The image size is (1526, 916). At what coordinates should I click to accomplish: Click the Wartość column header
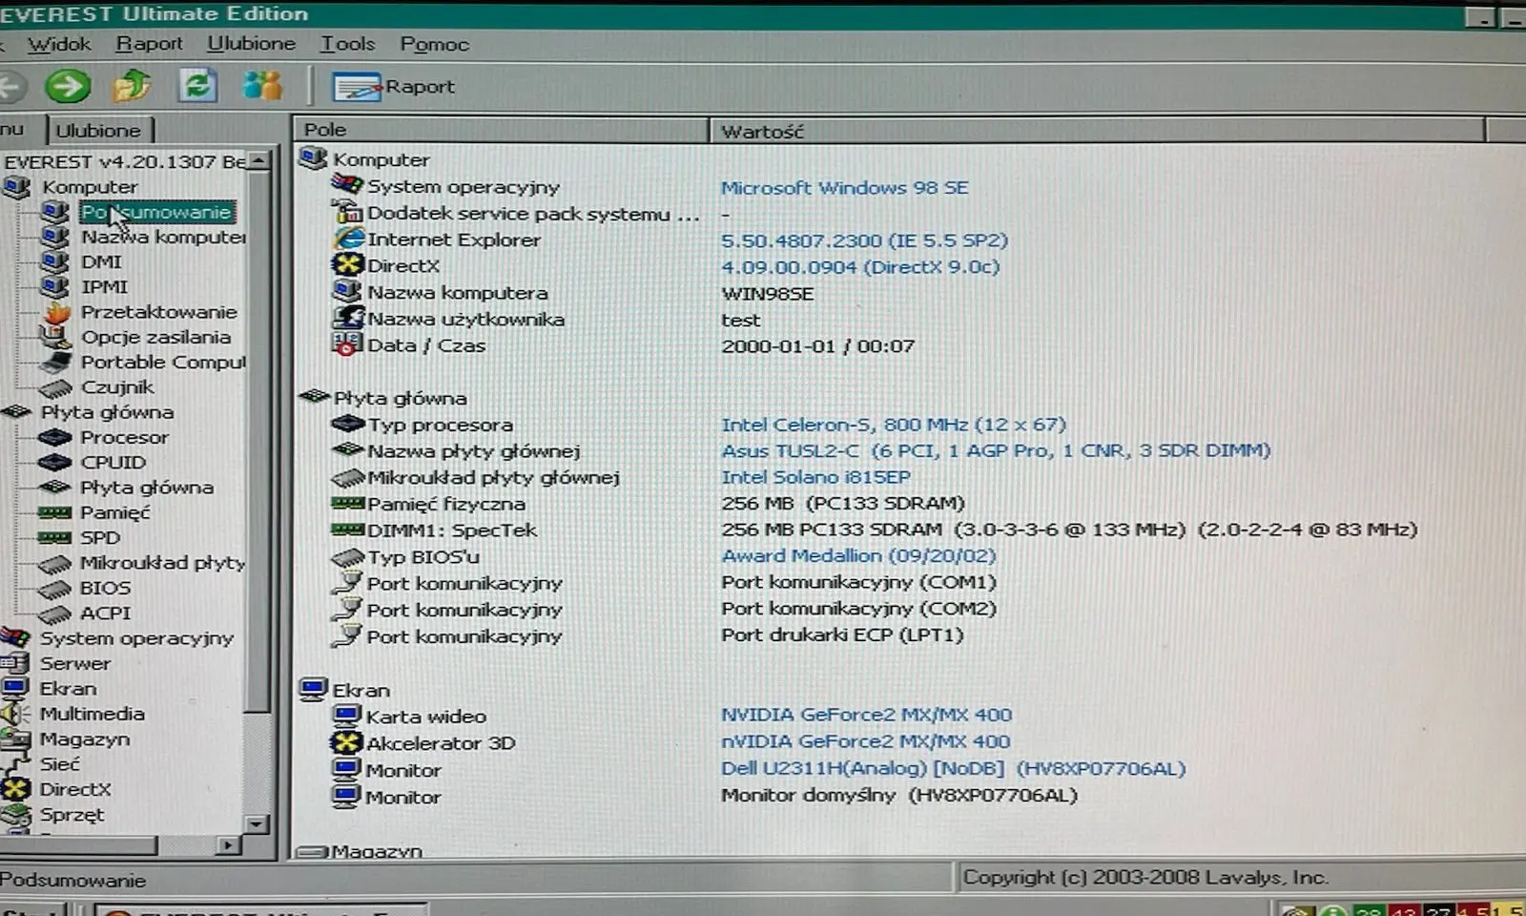[x=1097, y=131]
